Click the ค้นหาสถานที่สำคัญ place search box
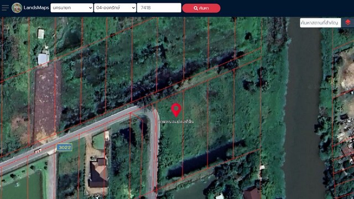This screenshot has height=199, width=354. 320,23
